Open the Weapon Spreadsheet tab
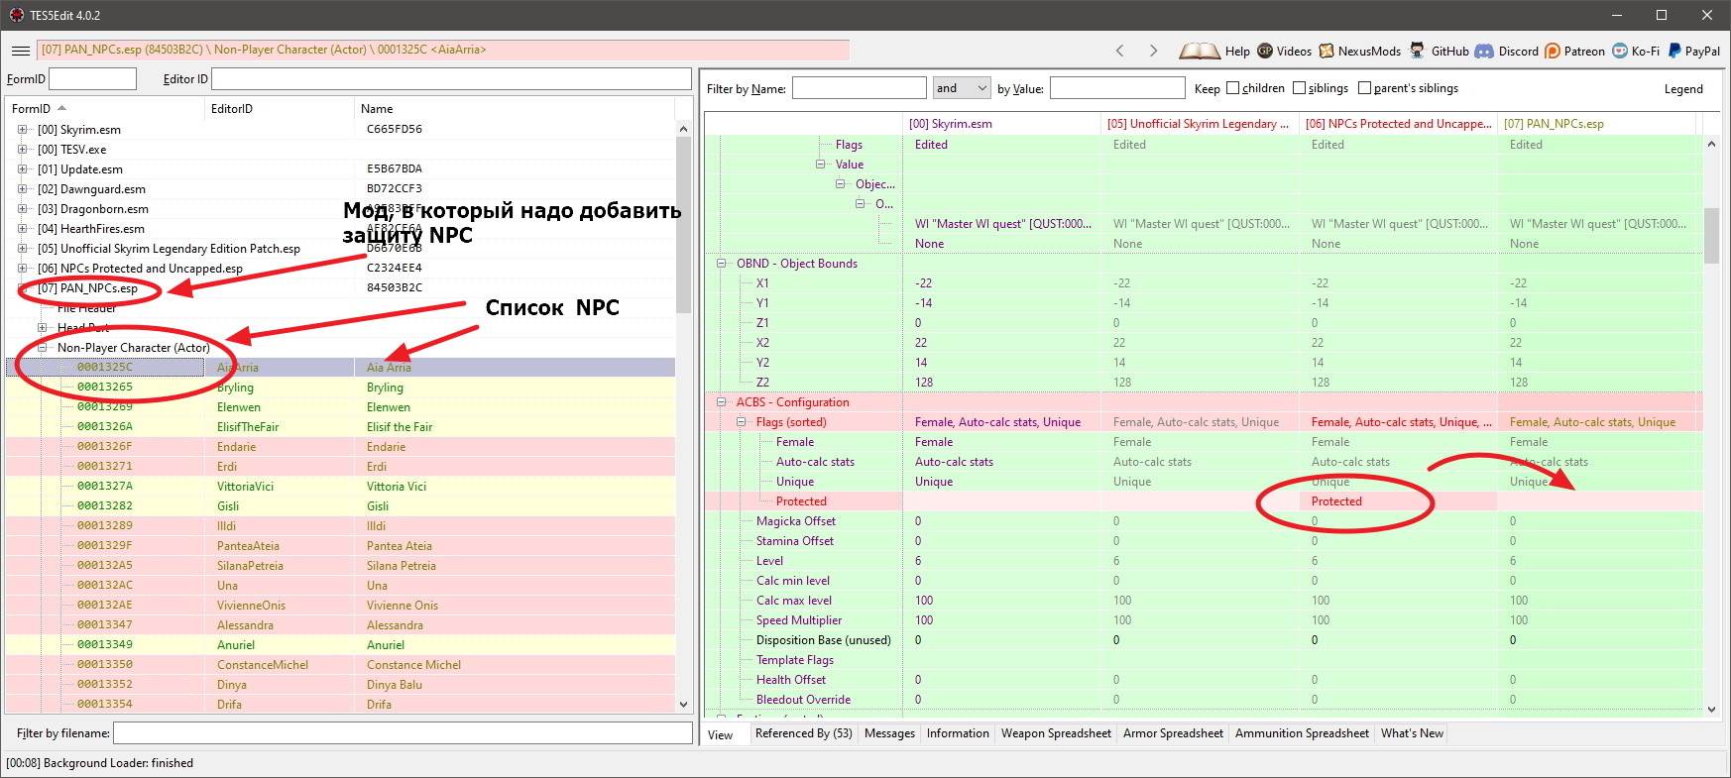 point(1056,733)
